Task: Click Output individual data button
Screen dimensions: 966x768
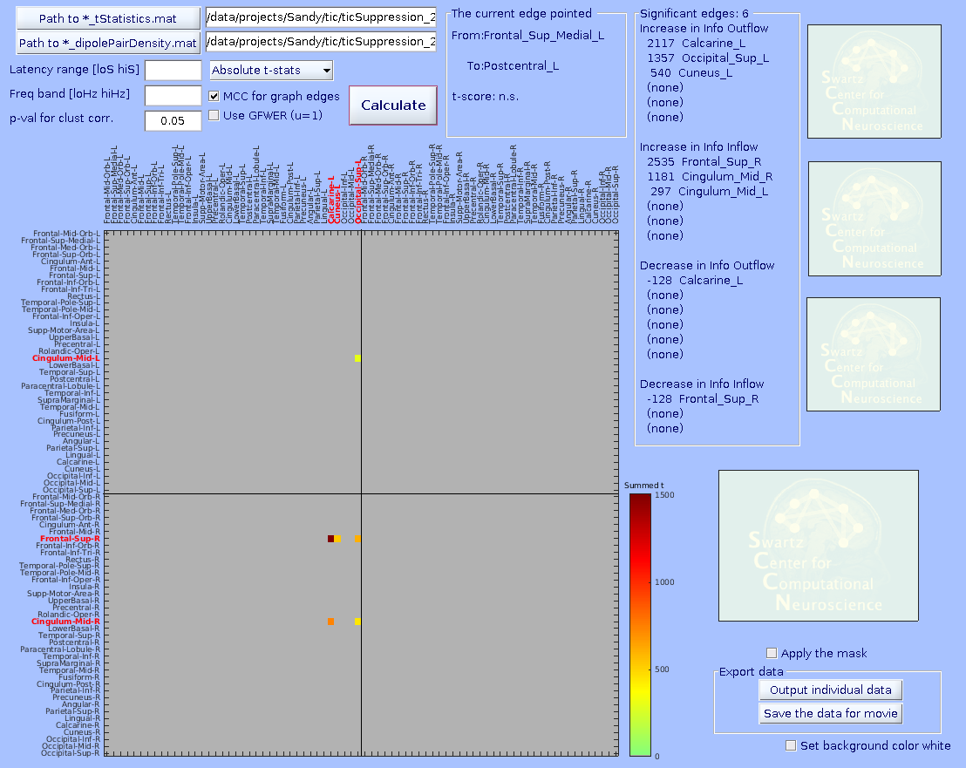Action: coord(830,690)
